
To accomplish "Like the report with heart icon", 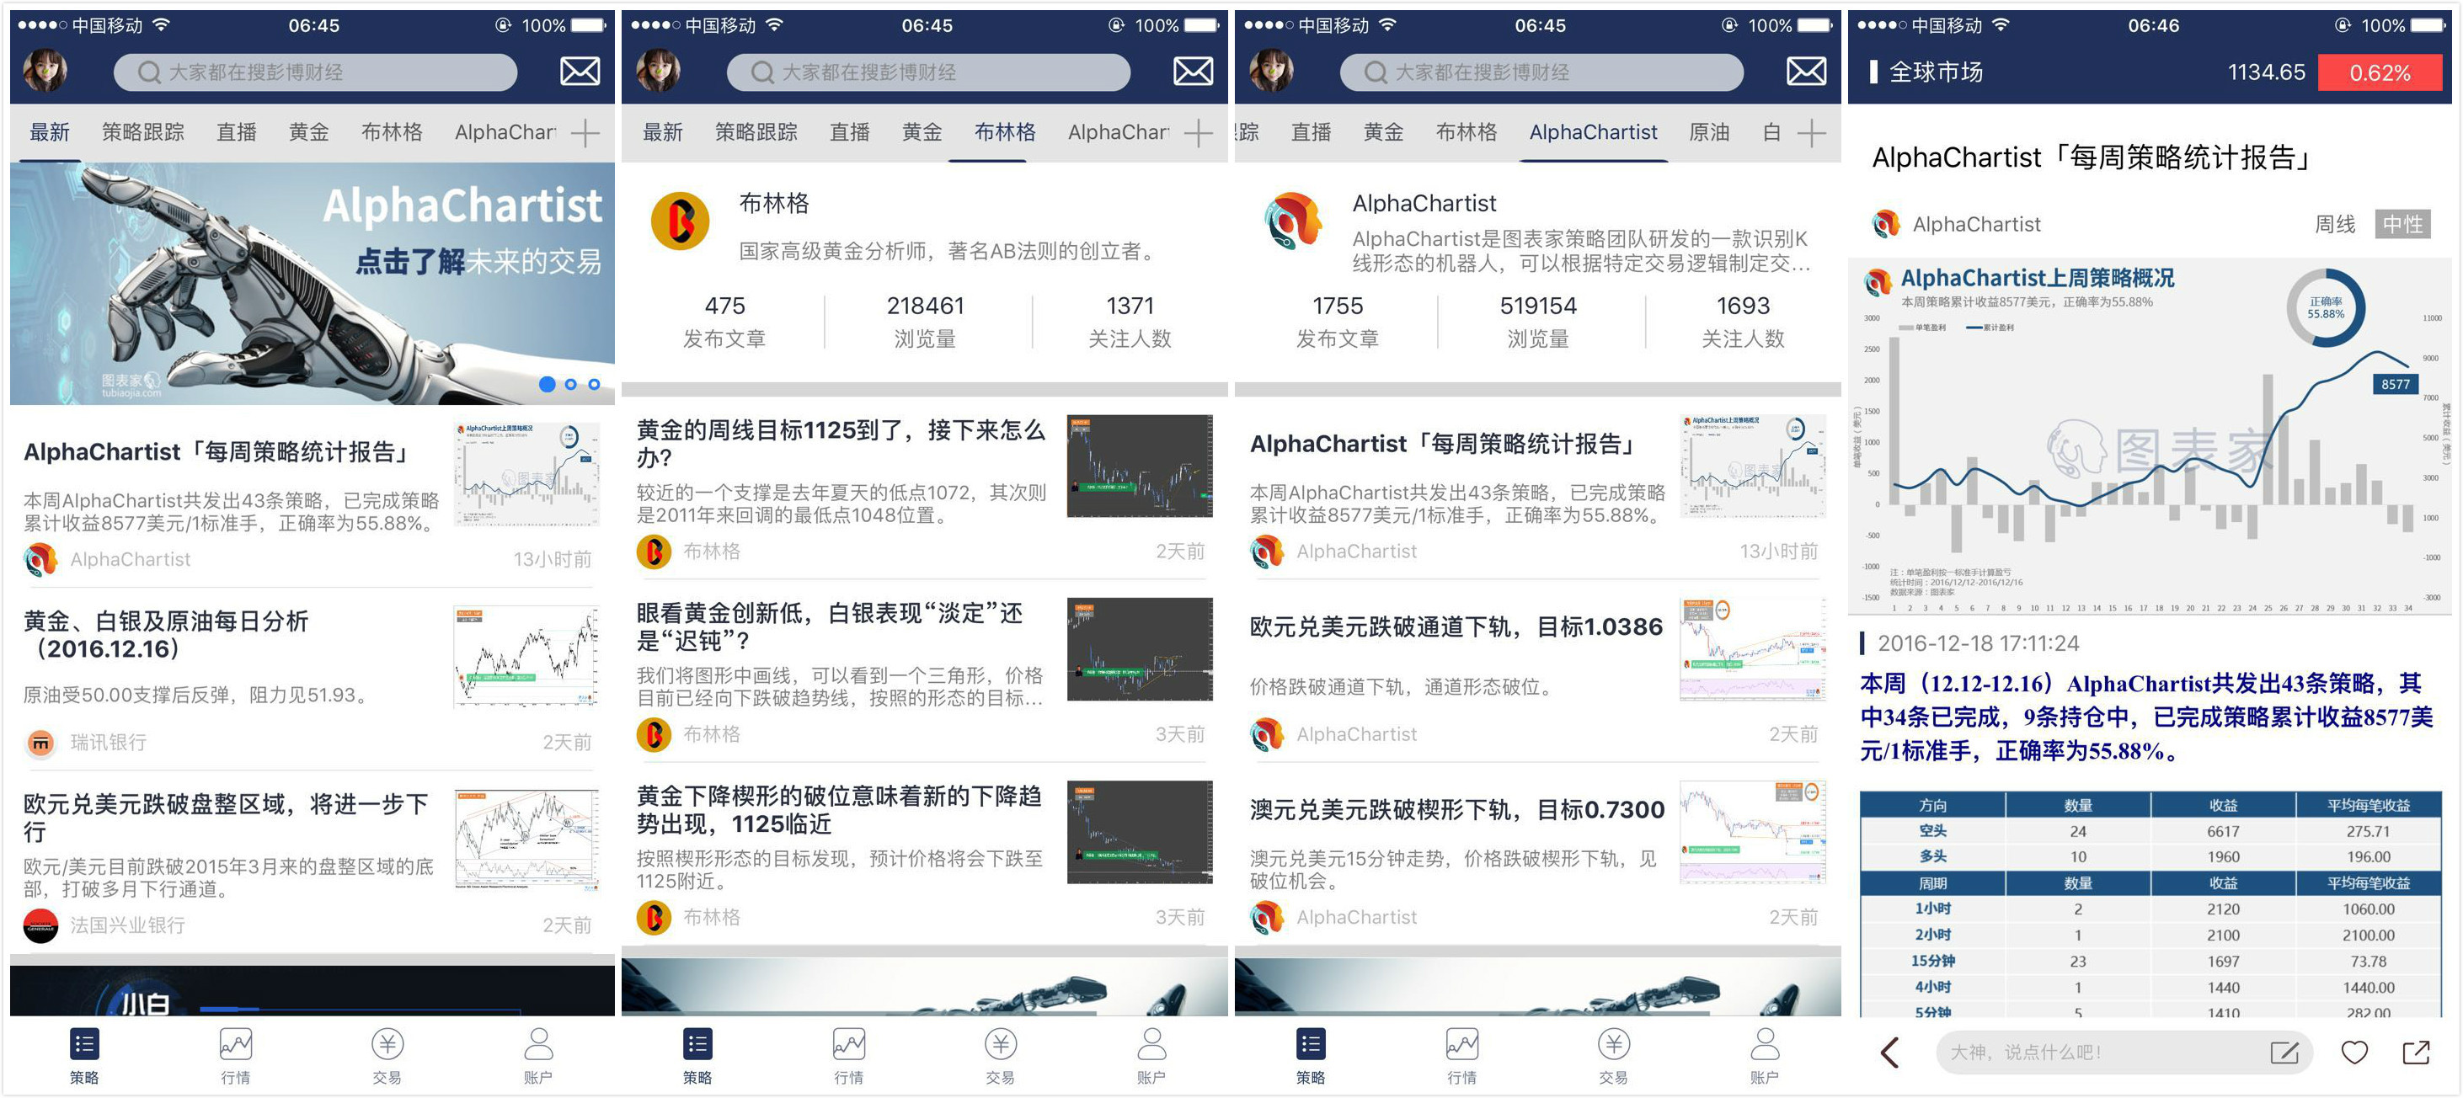I will click(2354, 1053).
